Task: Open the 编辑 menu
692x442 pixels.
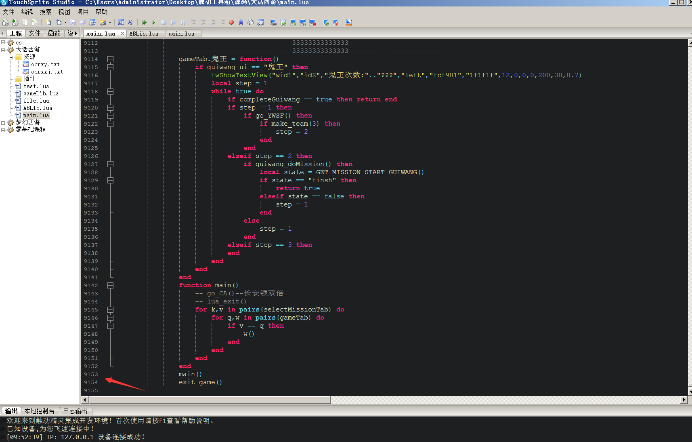Action: pyautogui.click(x=27, y=12)
